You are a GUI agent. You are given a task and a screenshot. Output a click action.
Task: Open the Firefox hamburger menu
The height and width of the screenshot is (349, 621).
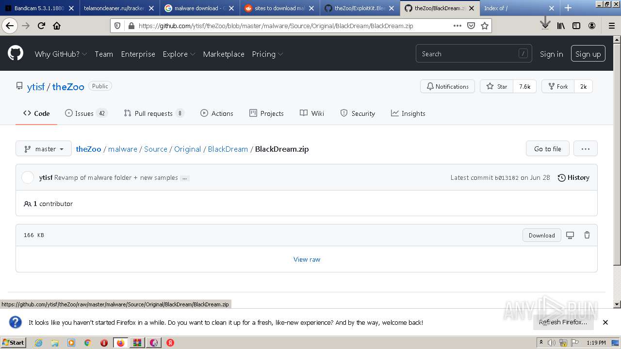pyautogui.click(x=611, y=26)
